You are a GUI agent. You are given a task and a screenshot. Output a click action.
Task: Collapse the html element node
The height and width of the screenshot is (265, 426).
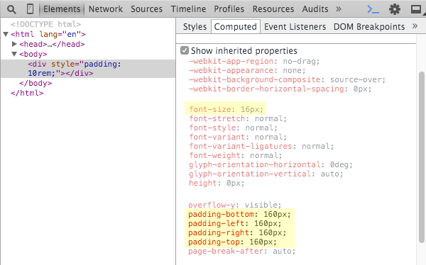point(6,34)
